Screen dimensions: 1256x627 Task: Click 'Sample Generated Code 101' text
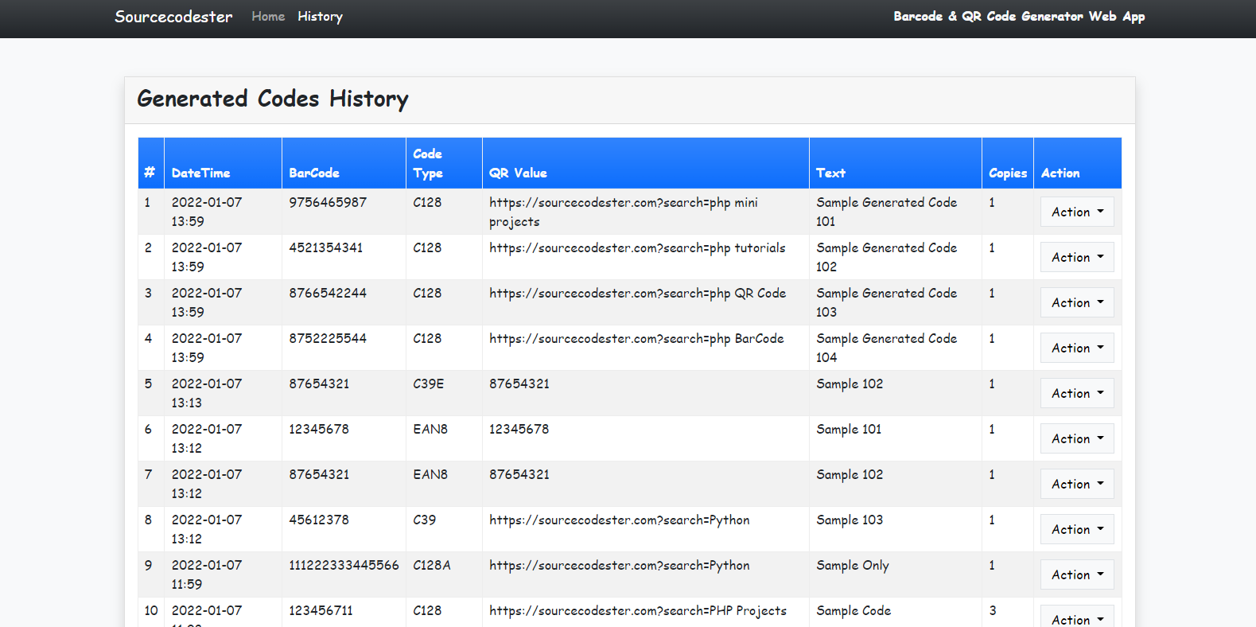coord(886,212)
